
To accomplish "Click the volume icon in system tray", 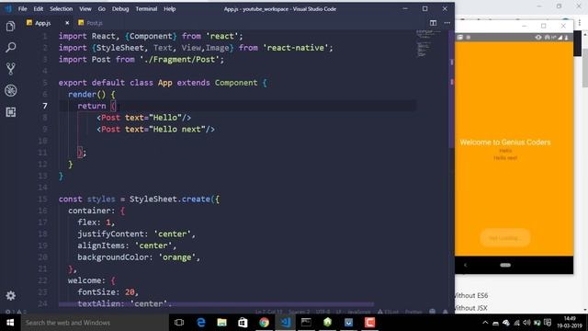I will [526, 323].
